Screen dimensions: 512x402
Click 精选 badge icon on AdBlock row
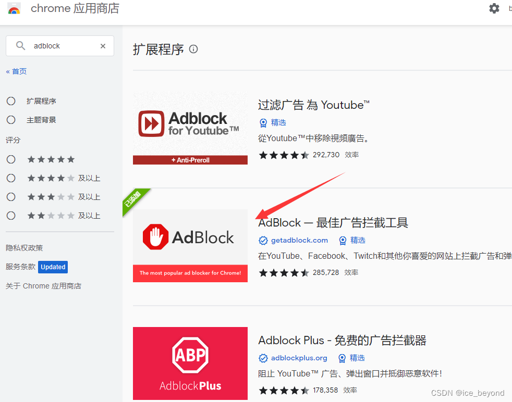pos(343,241)
